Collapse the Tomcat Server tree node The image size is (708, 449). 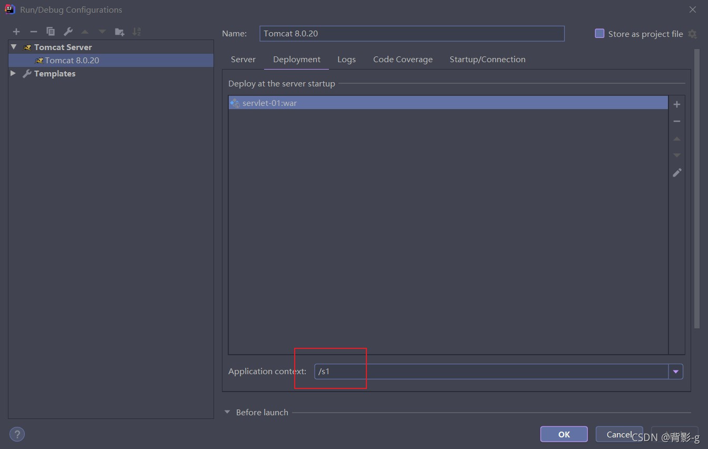14,47
